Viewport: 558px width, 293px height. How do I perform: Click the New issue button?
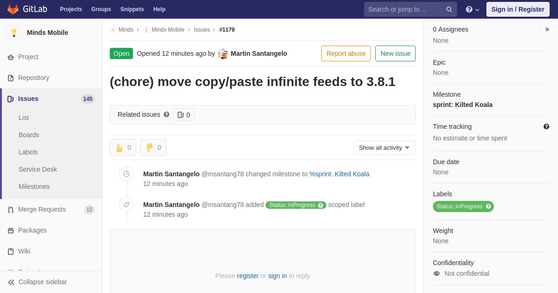click(395, 53)
